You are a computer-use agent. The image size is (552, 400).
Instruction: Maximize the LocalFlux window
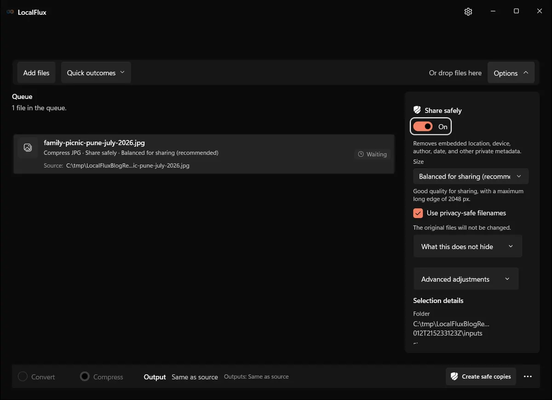click(516, 12)
